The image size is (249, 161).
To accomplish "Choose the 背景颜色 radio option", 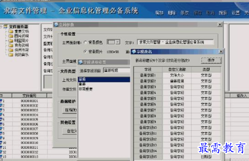I will click(85, 42).
